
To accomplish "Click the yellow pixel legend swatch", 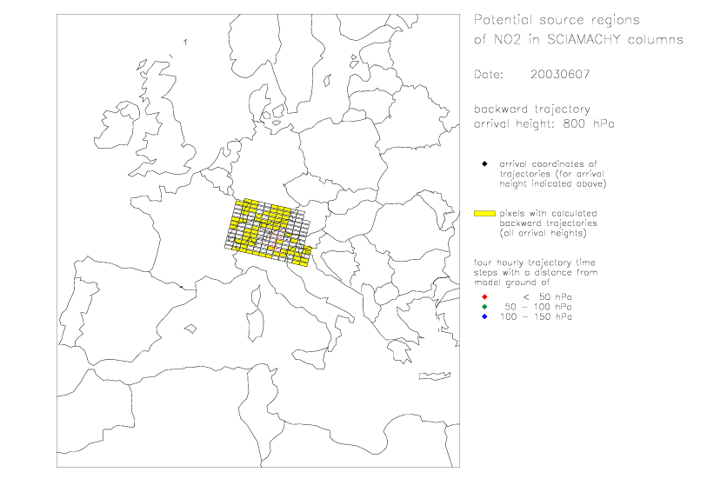I will click(x=484, y=214).
